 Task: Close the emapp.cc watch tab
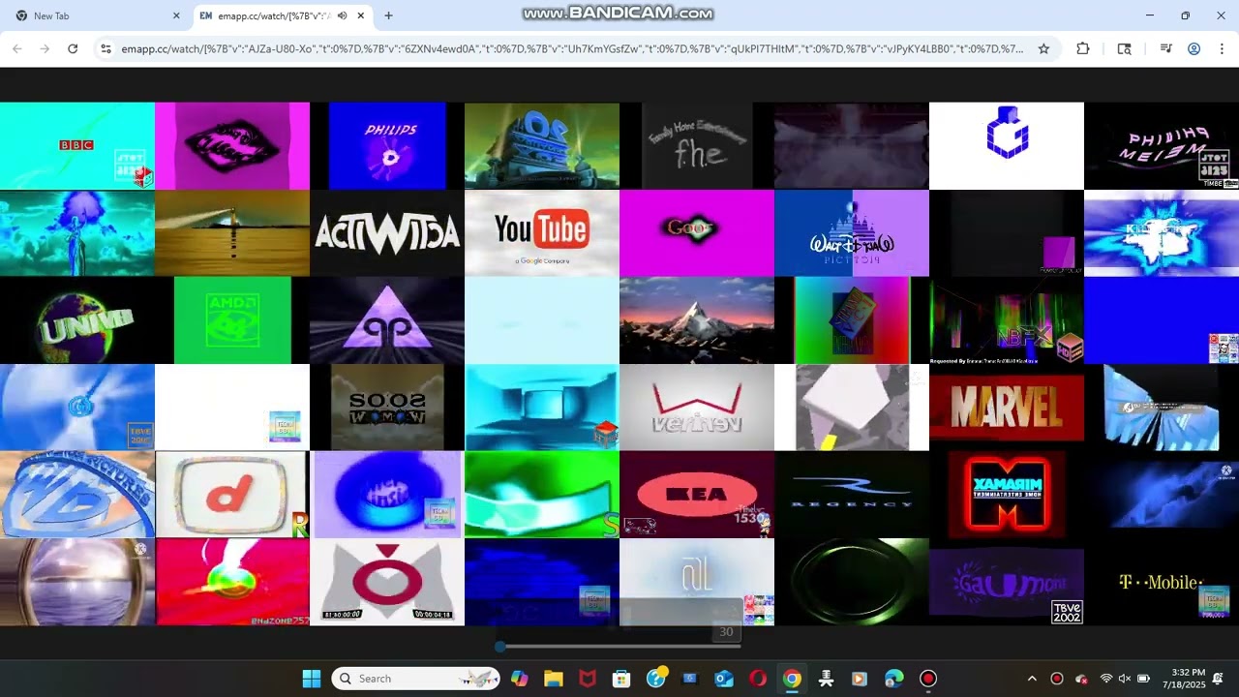click(361, 15)
